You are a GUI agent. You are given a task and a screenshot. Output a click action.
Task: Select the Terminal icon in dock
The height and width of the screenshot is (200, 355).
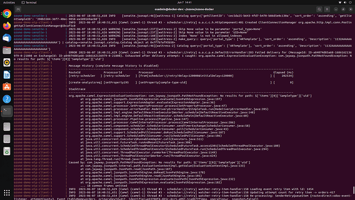pyautogui.click(x=7, y=111)
